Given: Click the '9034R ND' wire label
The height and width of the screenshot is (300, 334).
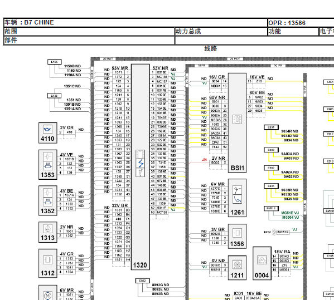Looking at the screenshot, I should tap(290, 131).
